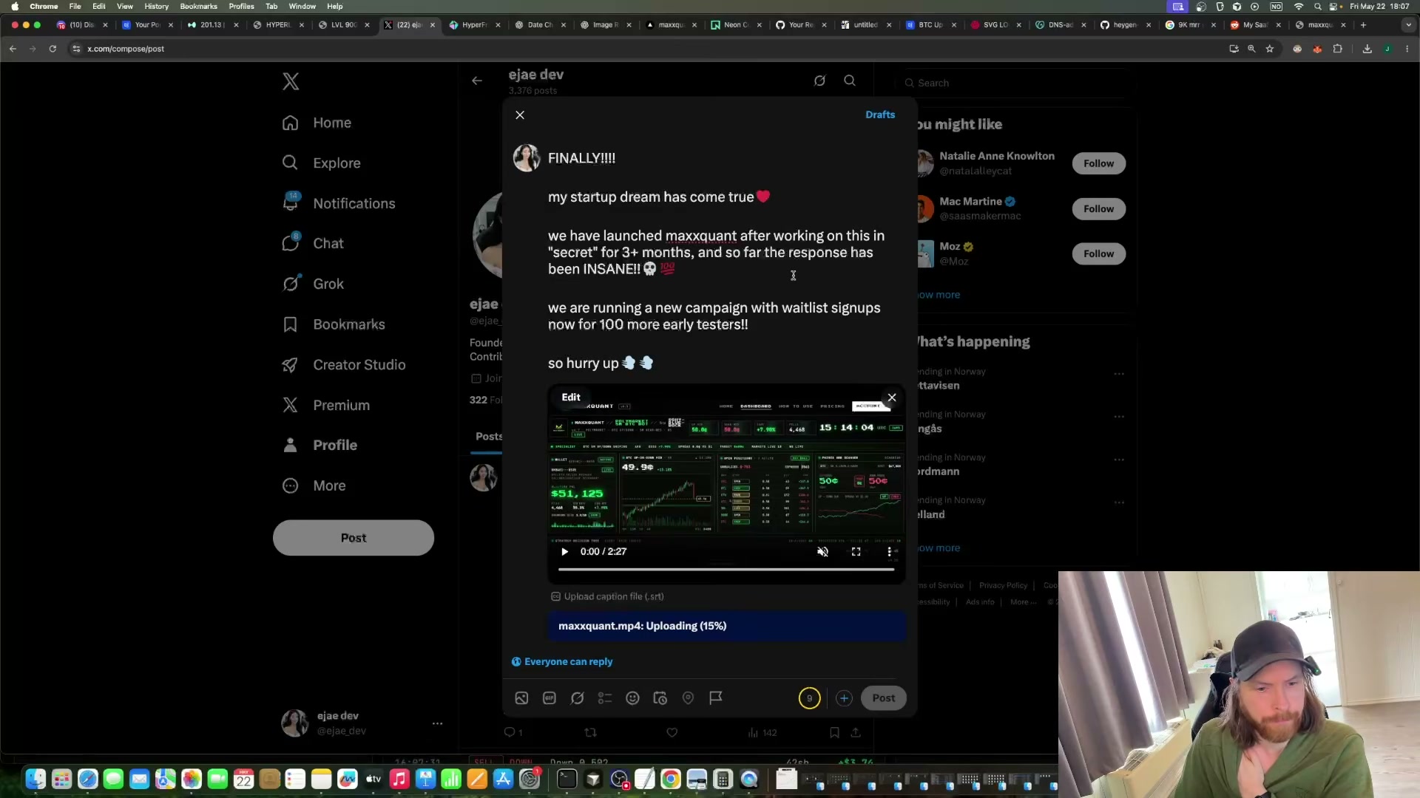1420x798 pixels.
Task: Expand the More menu in sidebar
Action: [x=314, y=485]
